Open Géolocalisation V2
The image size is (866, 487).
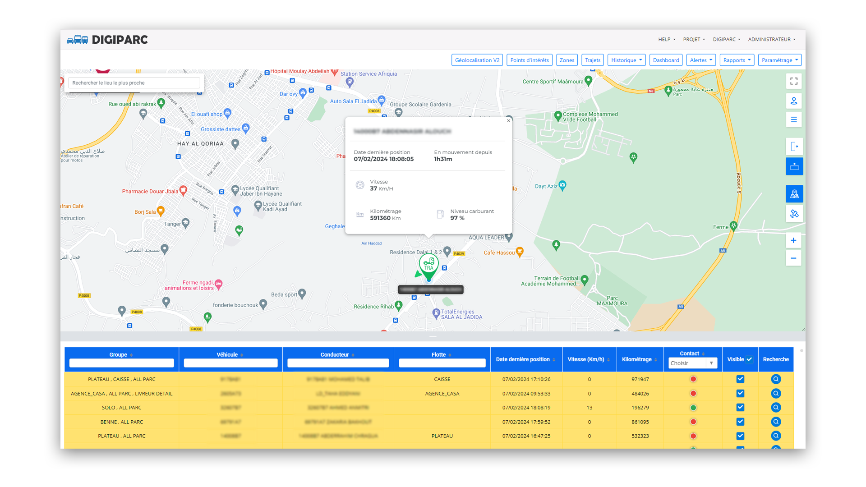477,60
